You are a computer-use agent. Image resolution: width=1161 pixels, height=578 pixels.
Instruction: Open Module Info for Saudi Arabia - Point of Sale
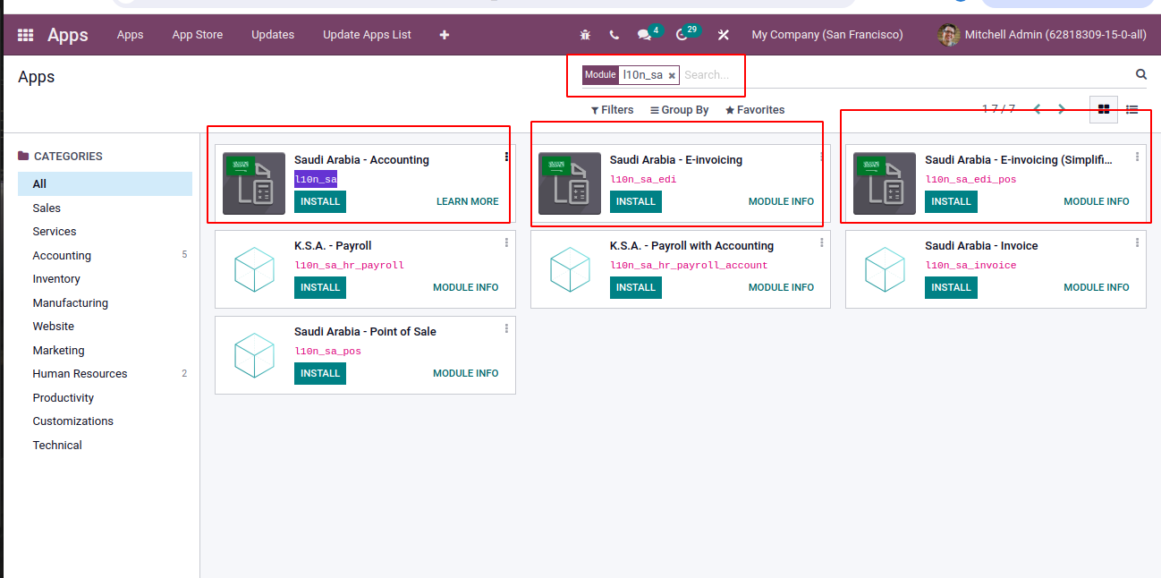pyautogui.click(x=466, y=373)
